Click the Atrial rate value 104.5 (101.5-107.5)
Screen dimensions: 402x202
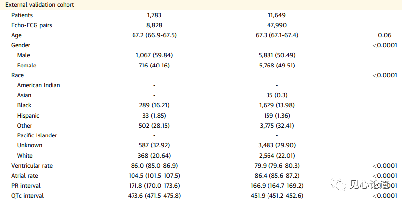pos(154,176)
